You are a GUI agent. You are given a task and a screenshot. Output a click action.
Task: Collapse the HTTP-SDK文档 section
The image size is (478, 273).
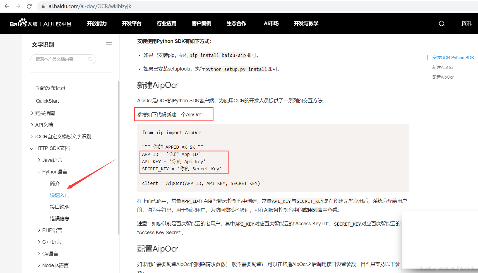[32, 148]
